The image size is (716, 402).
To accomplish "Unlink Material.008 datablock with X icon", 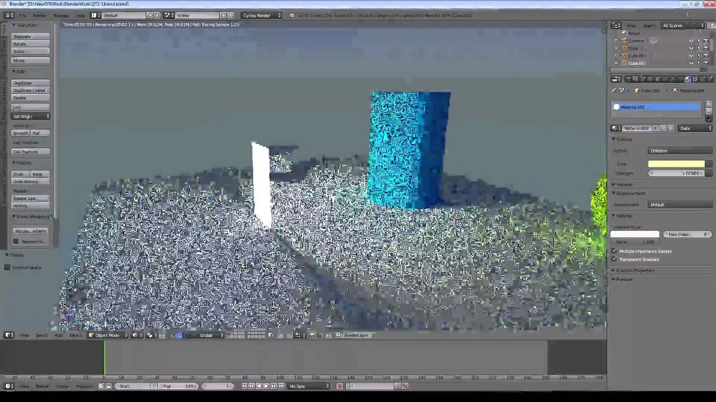I will point(671,128).
